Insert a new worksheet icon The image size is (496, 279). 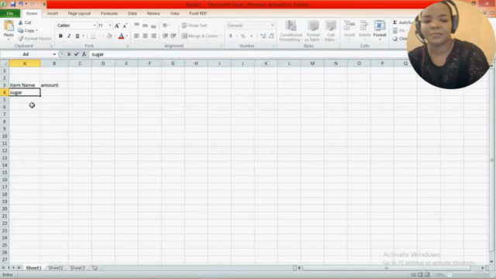pyautogui.click(x=95, y=268)
